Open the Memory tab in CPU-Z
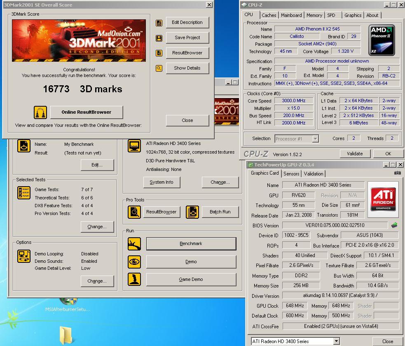The width and height of the screenshot is (405, 346). tap(314, 15)
